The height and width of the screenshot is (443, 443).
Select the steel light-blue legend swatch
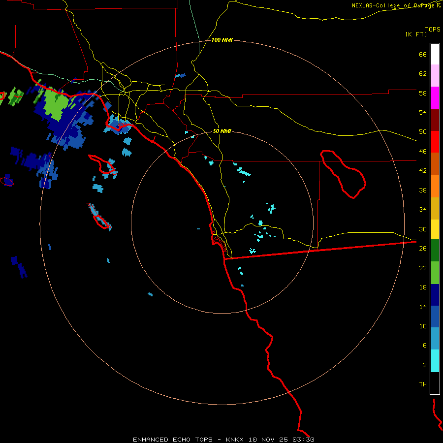[435, 339]
